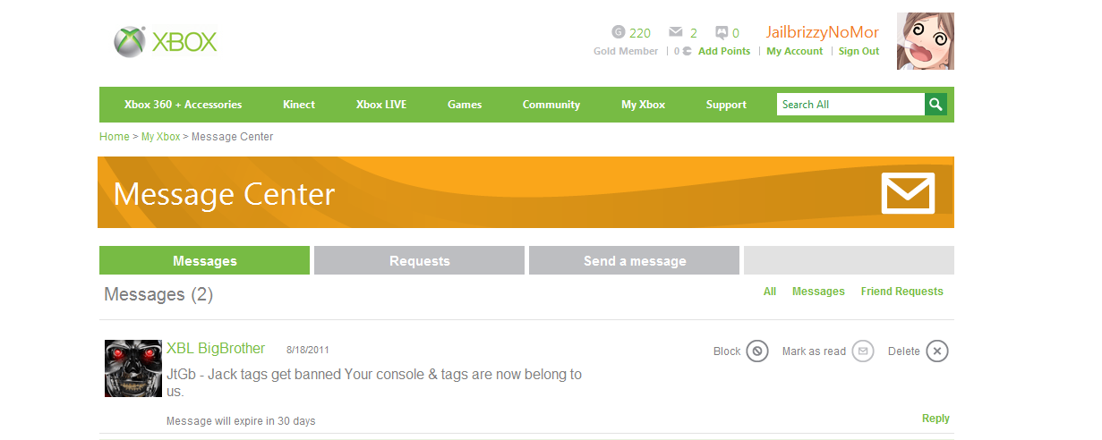Screen dimensions: 1102x440
Task: Open the XBL BigBrother sender name
Action: pos(216,349)
